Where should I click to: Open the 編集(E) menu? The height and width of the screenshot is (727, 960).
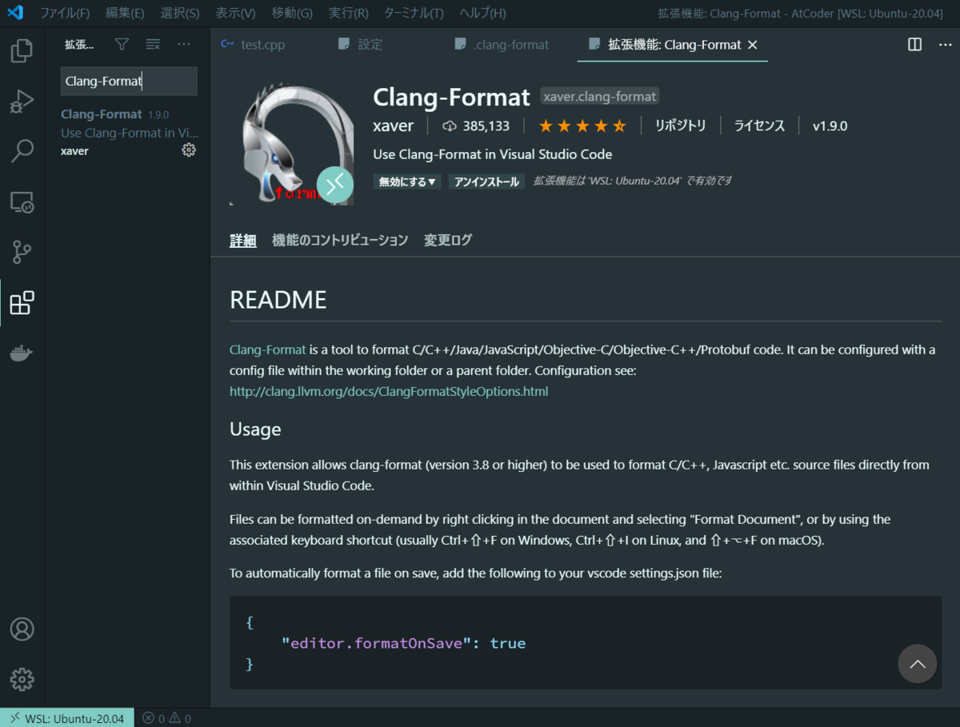tap(125, 13)
